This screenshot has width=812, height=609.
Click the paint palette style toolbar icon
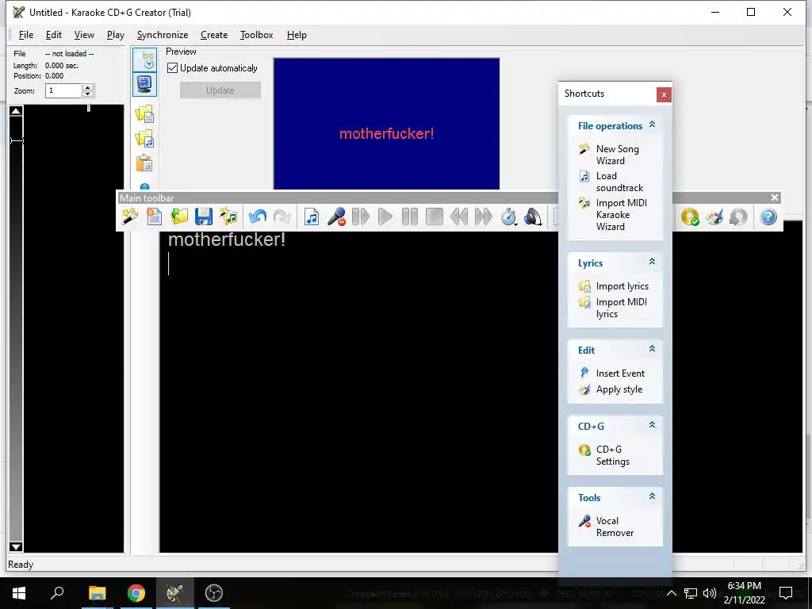[x=714, y=216]
